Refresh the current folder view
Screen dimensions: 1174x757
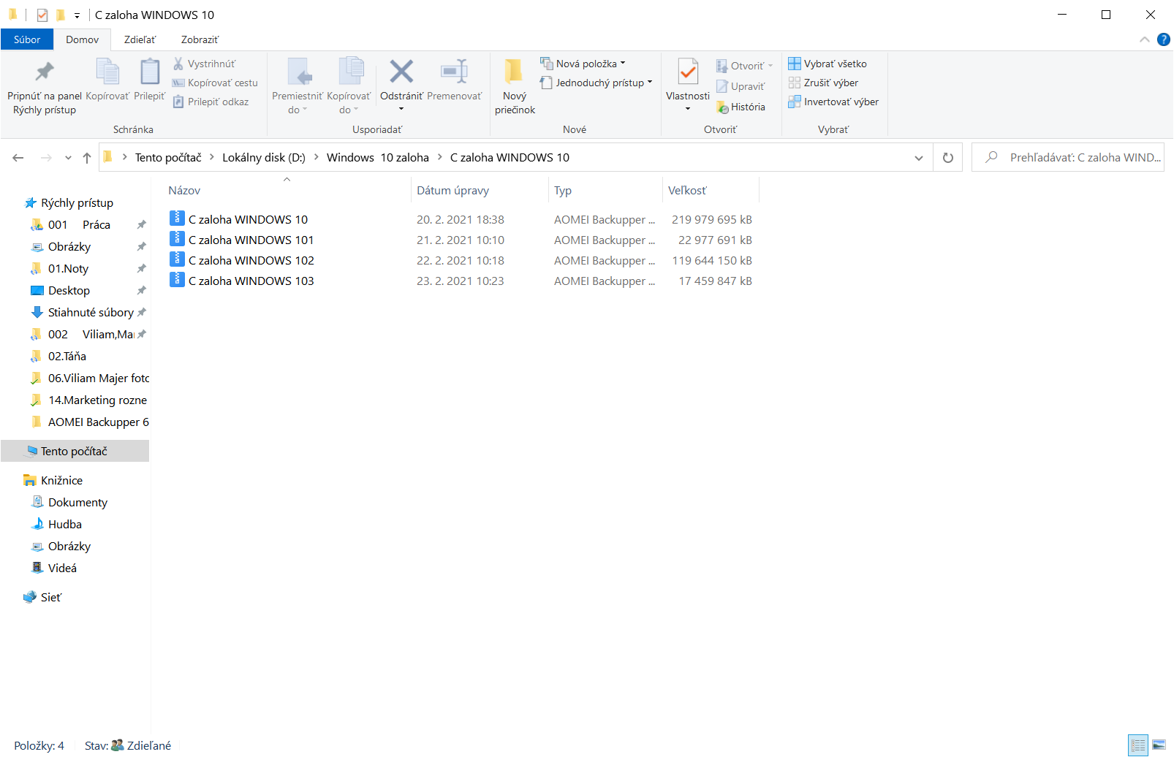coord(948,158)
